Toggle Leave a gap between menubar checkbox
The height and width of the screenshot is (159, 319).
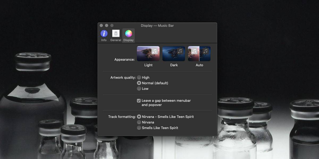(x=139, y=101)
